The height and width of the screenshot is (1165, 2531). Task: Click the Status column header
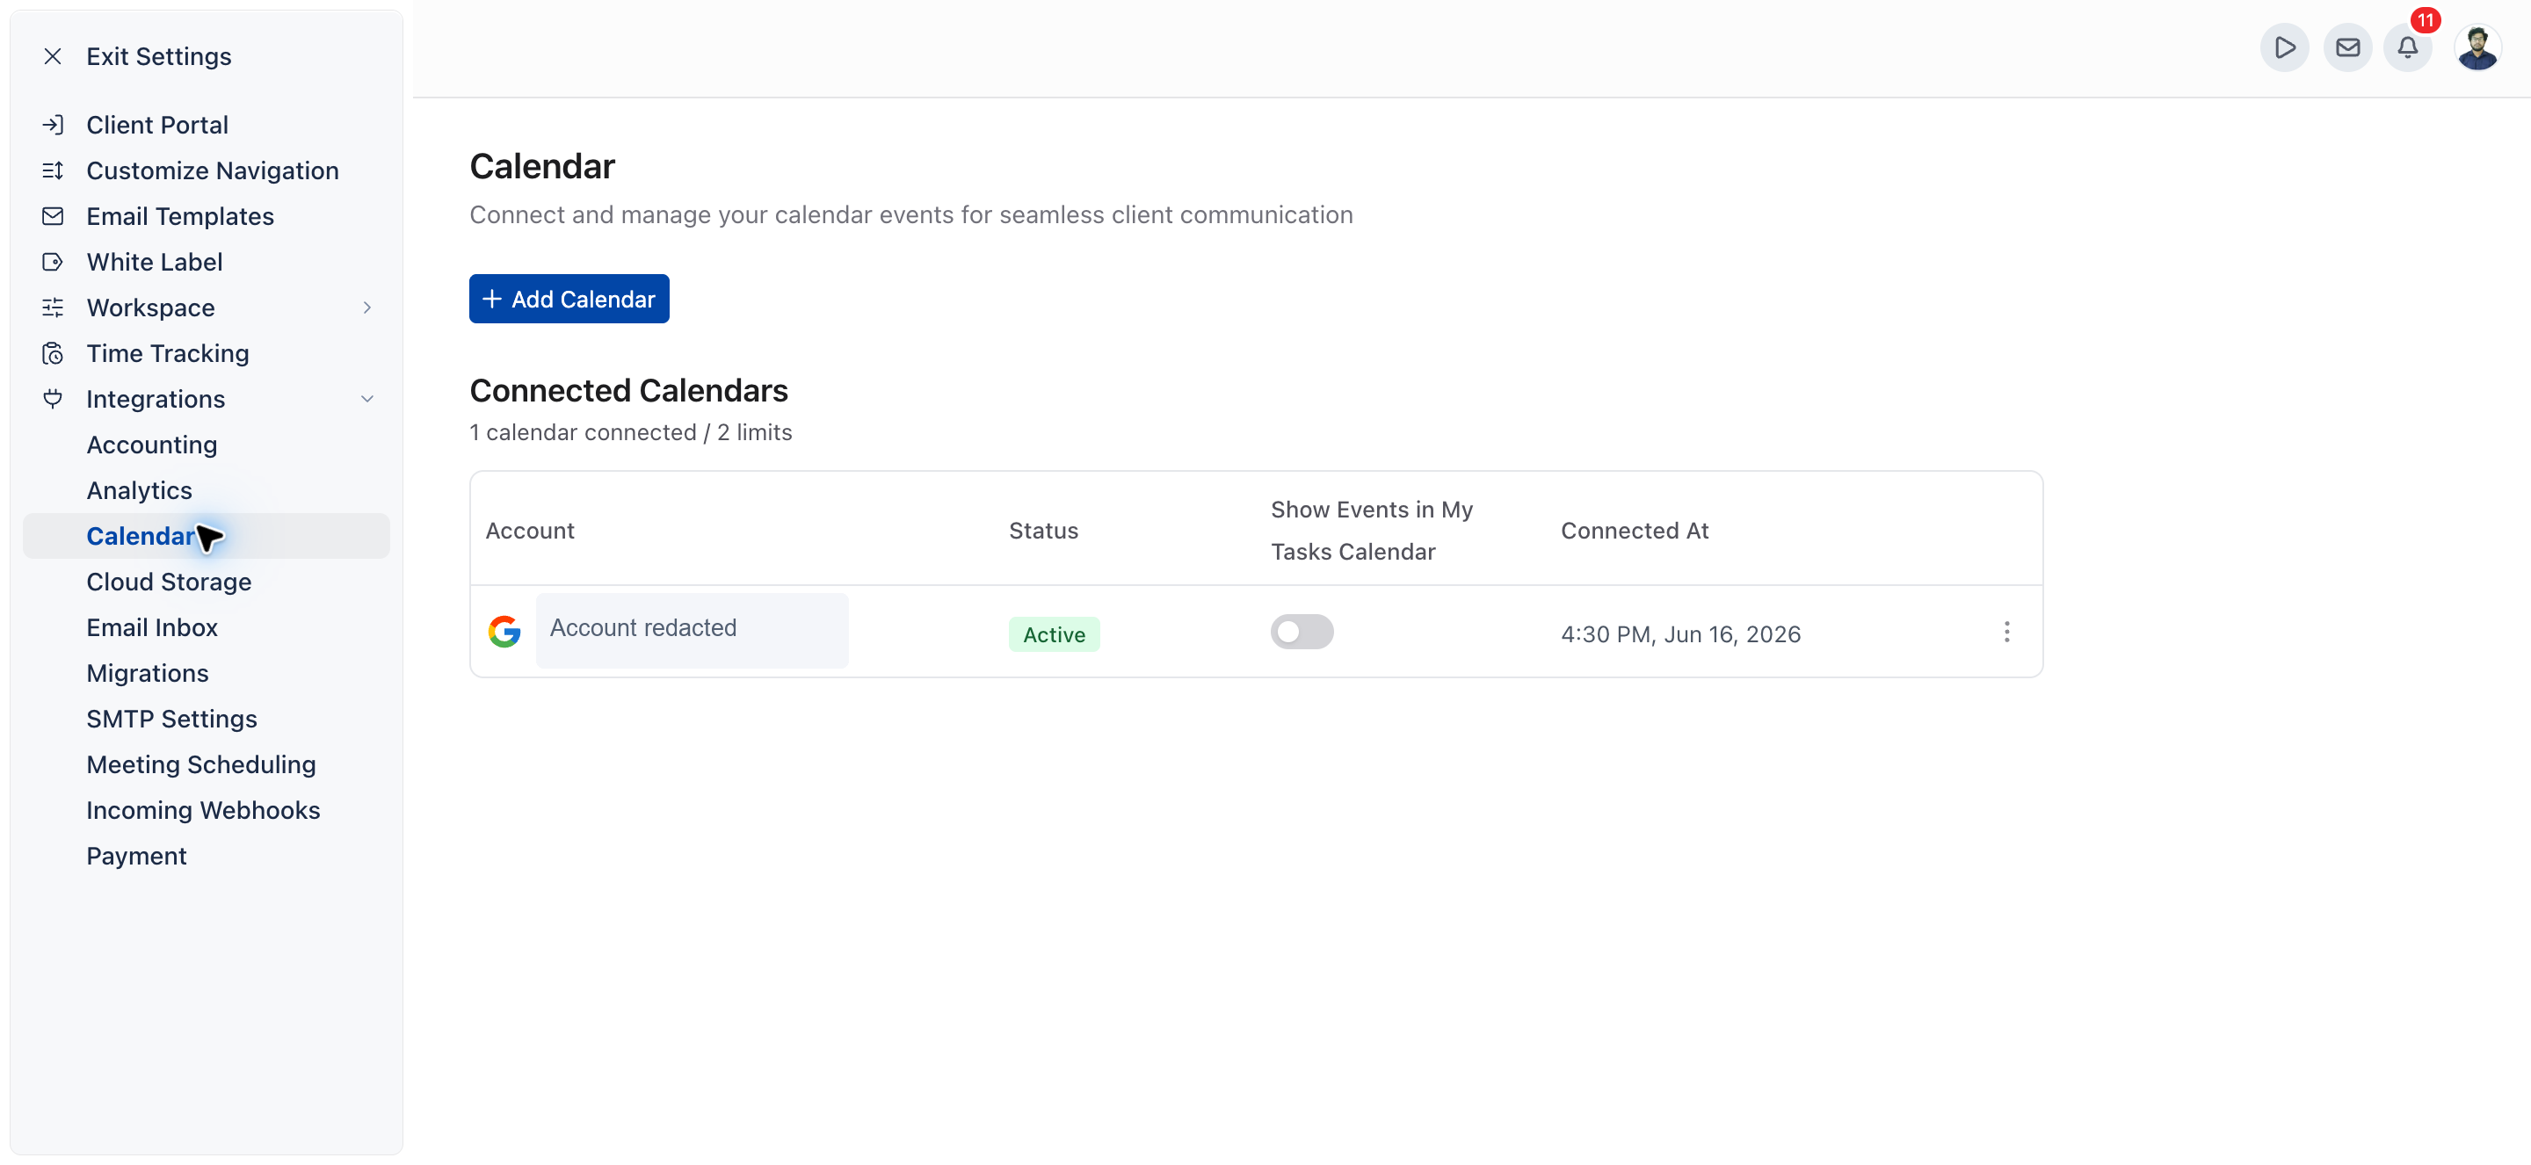click(1043, 531)
